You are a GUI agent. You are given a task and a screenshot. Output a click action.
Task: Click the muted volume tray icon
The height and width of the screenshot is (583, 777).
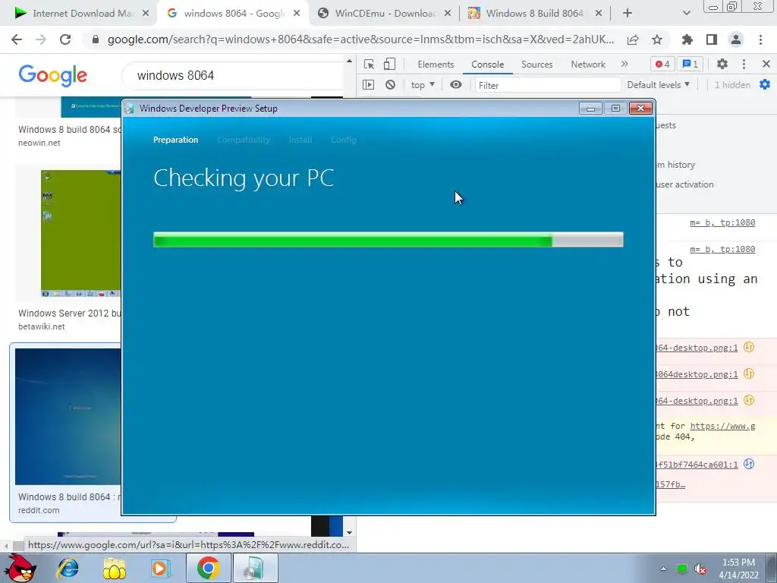(x=700, y=569)
